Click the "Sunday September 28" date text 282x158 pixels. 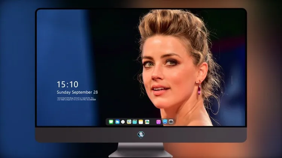[x=77, y=92]
